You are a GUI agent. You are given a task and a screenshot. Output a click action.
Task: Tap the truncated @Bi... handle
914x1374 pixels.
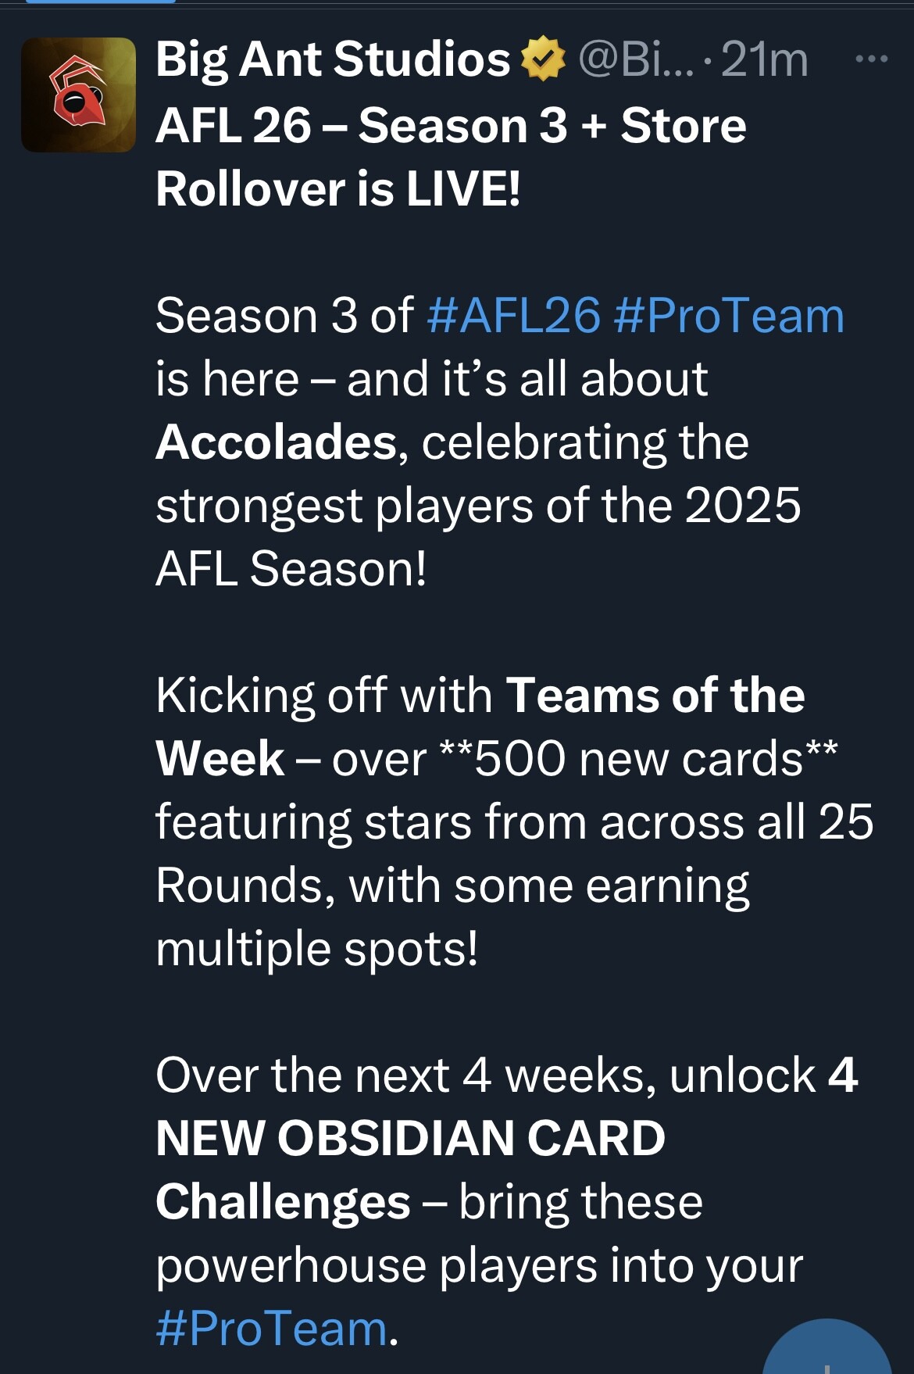coord(635,59)
